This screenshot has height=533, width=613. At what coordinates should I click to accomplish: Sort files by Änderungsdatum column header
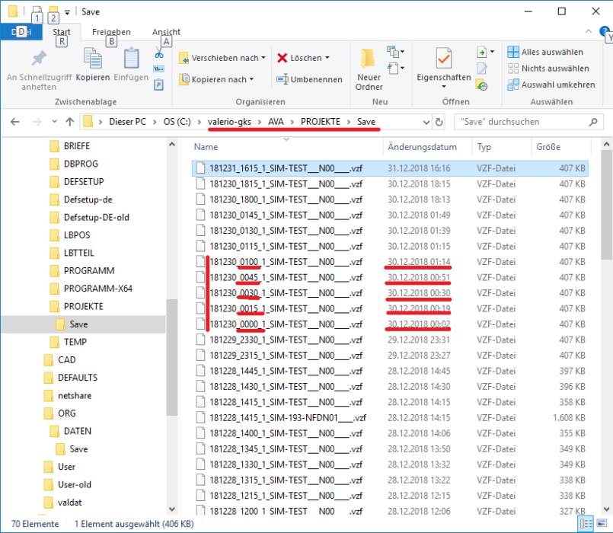(423, 147)
